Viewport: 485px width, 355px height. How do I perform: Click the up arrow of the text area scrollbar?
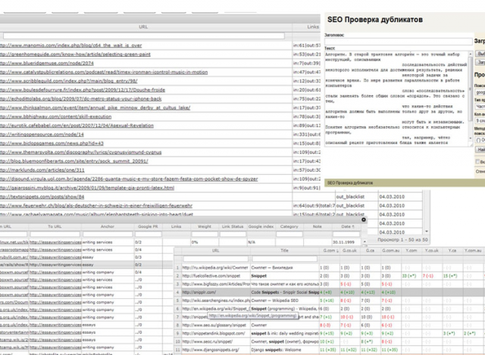click(471, 54)
